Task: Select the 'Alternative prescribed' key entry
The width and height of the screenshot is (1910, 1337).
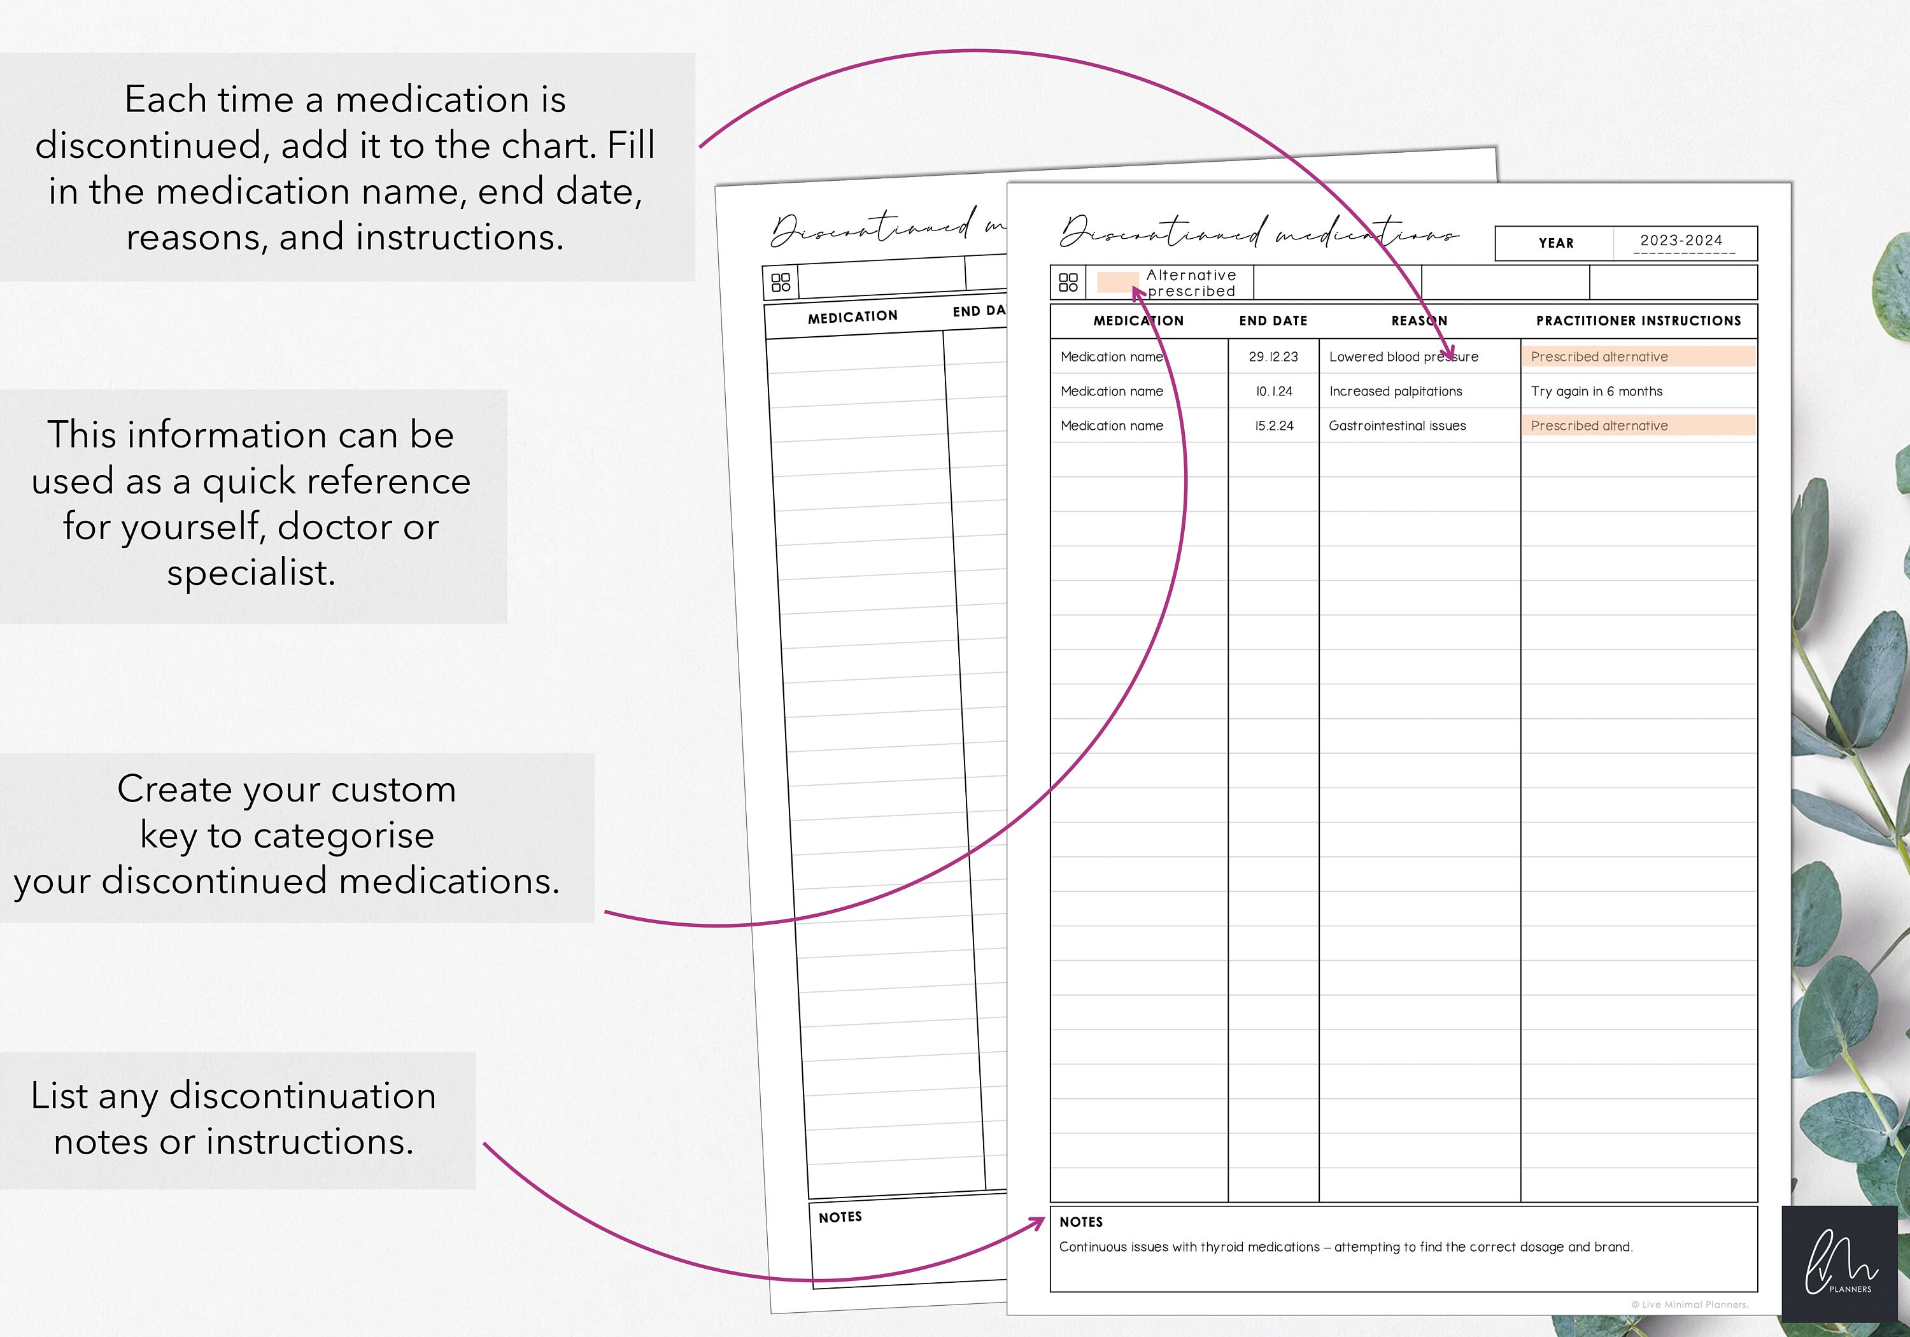Action: [x=1191, y=283]
